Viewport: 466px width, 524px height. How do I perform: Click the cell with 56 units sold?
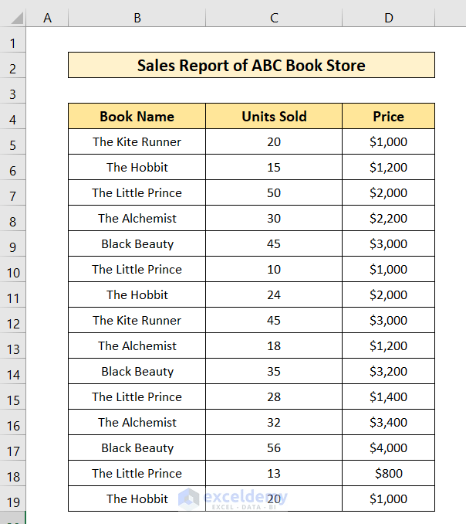click(x=274, y=447)
